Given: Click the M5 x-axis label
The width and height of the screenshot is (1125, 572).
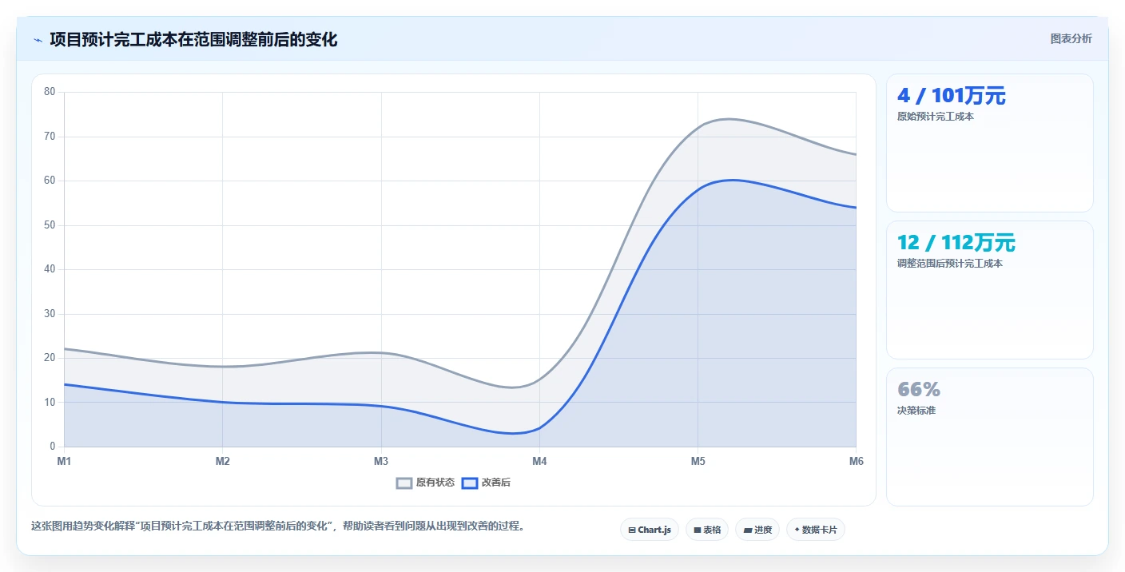Looking at the screenshot, I should coord(698,461).
